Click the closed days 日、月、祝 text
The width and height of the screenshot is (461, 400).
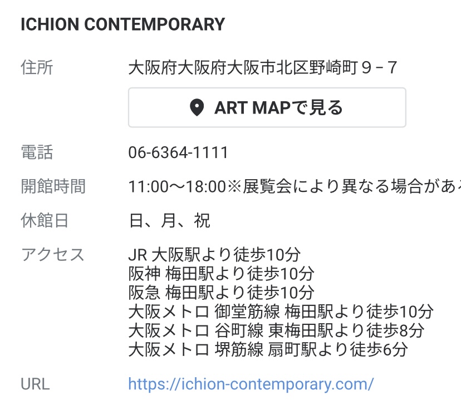[x=169, y=220]
